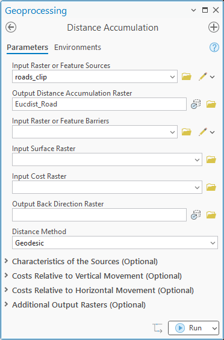
Task: Browse folder for Output Distance Accumulation Raster
Action: tap(211, 104)
